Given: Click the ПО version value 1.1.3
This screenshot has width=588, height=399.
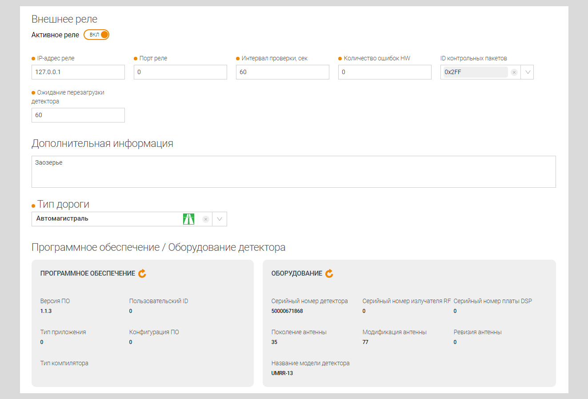Looking at the screenshot, I should 46,311.
